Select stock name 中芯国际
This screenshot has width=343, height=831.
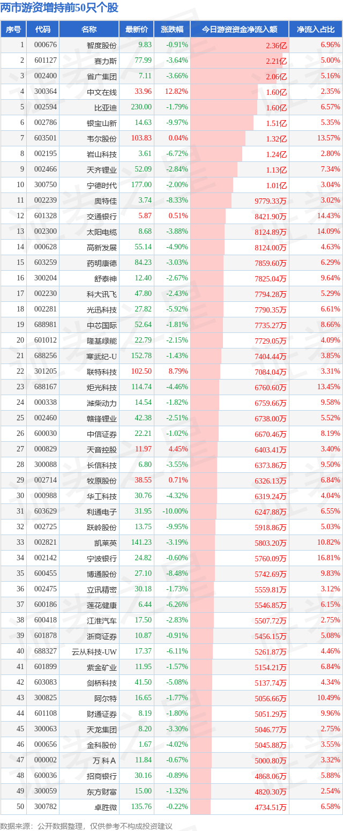pos(102,325)
